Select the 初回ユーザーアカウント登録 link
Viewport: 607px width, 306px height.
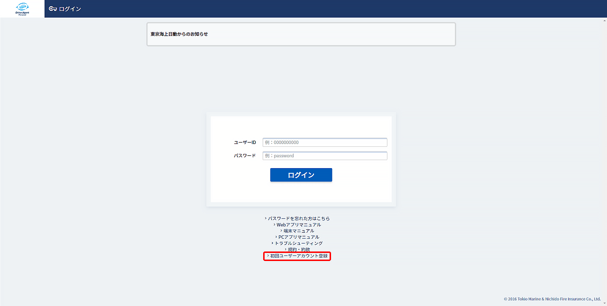tap(299, 256)
